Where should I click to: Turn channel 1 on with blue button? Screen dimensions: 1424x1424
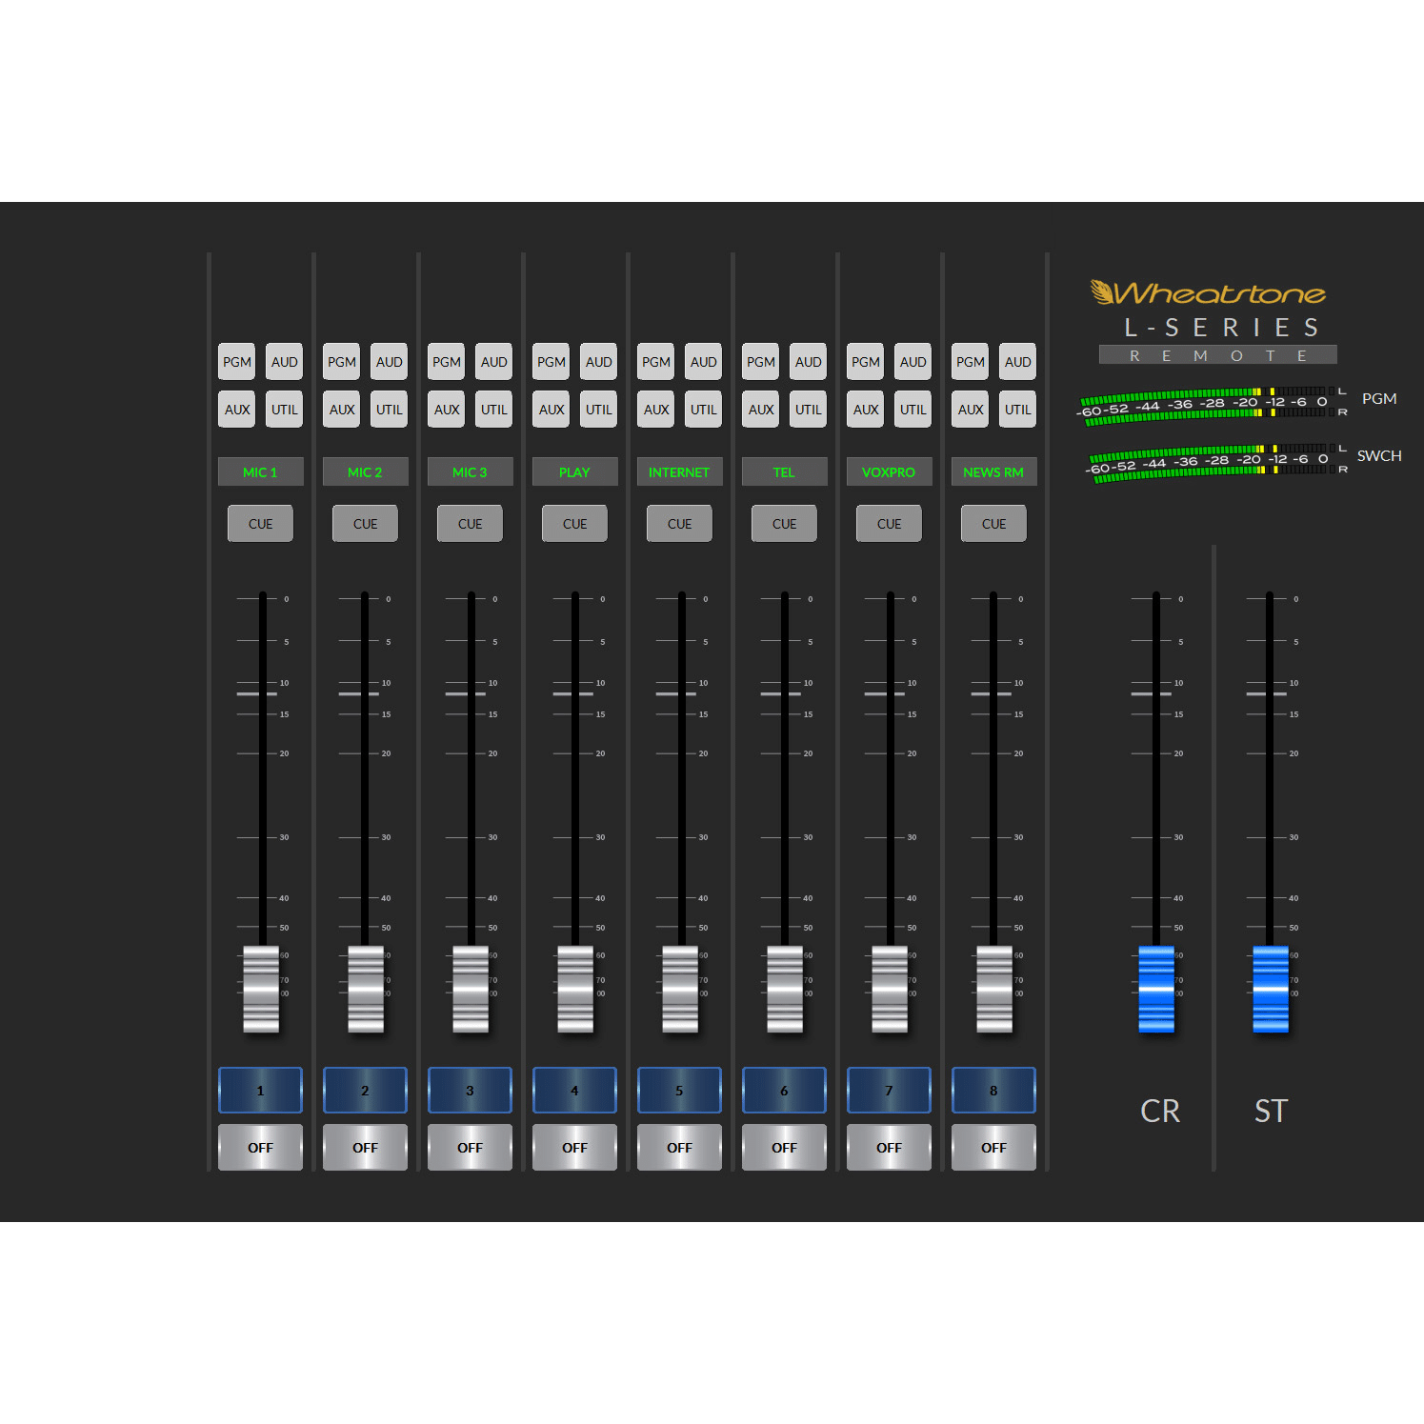tap(260, 1091)
